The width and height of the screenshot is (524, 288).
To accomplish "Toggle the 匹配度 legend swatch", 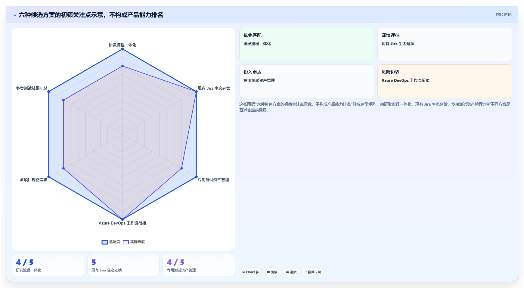I will click(104, 242).
